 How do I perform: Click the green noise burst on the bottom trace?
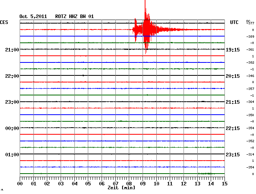(206, 174)
